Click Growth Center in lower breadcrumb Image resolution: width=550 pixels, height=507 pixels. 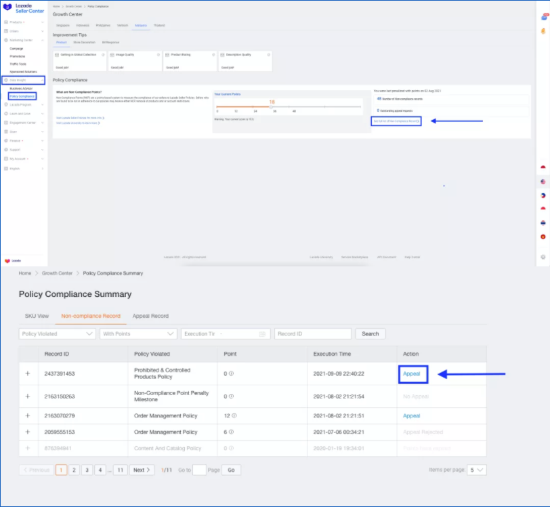click(57, 273)
